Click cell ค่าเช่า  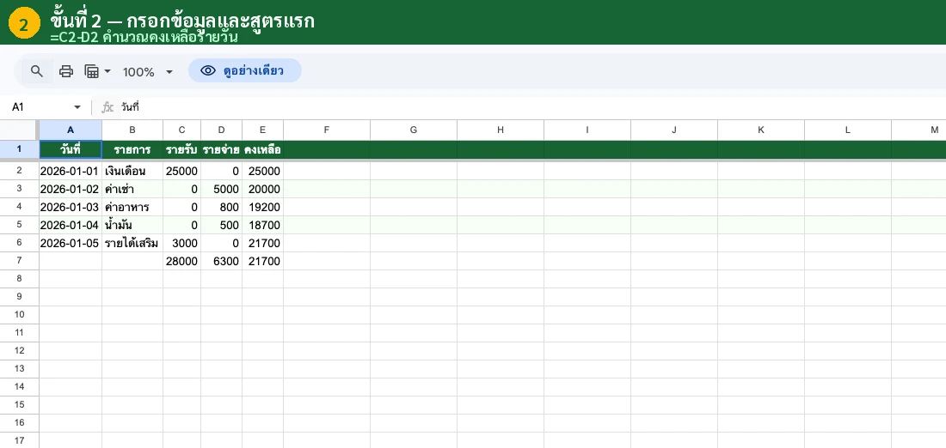point(132,189)
